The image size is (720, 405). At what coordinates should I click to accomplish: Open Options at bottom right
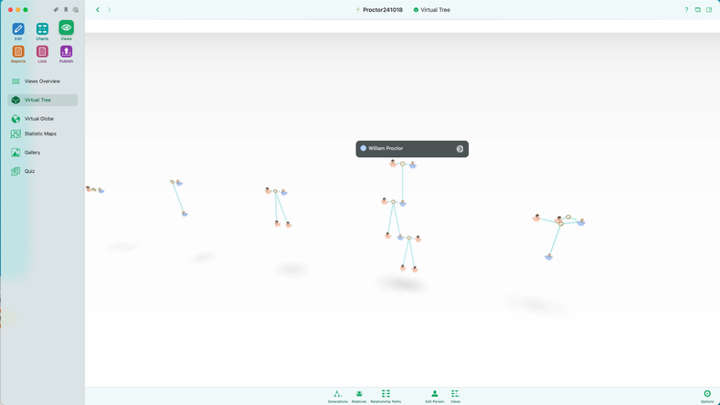pos(707,396)
